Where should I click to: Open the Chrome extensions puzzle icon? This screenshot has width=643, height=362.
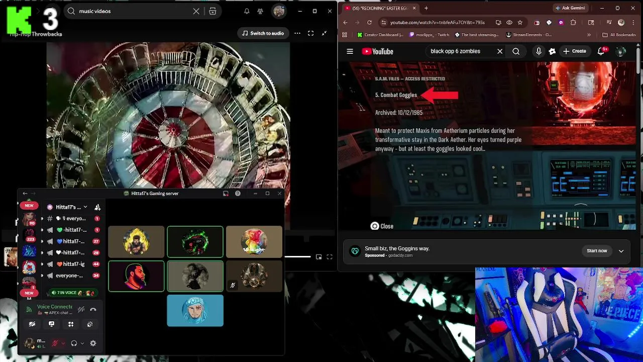coord(573,23)
